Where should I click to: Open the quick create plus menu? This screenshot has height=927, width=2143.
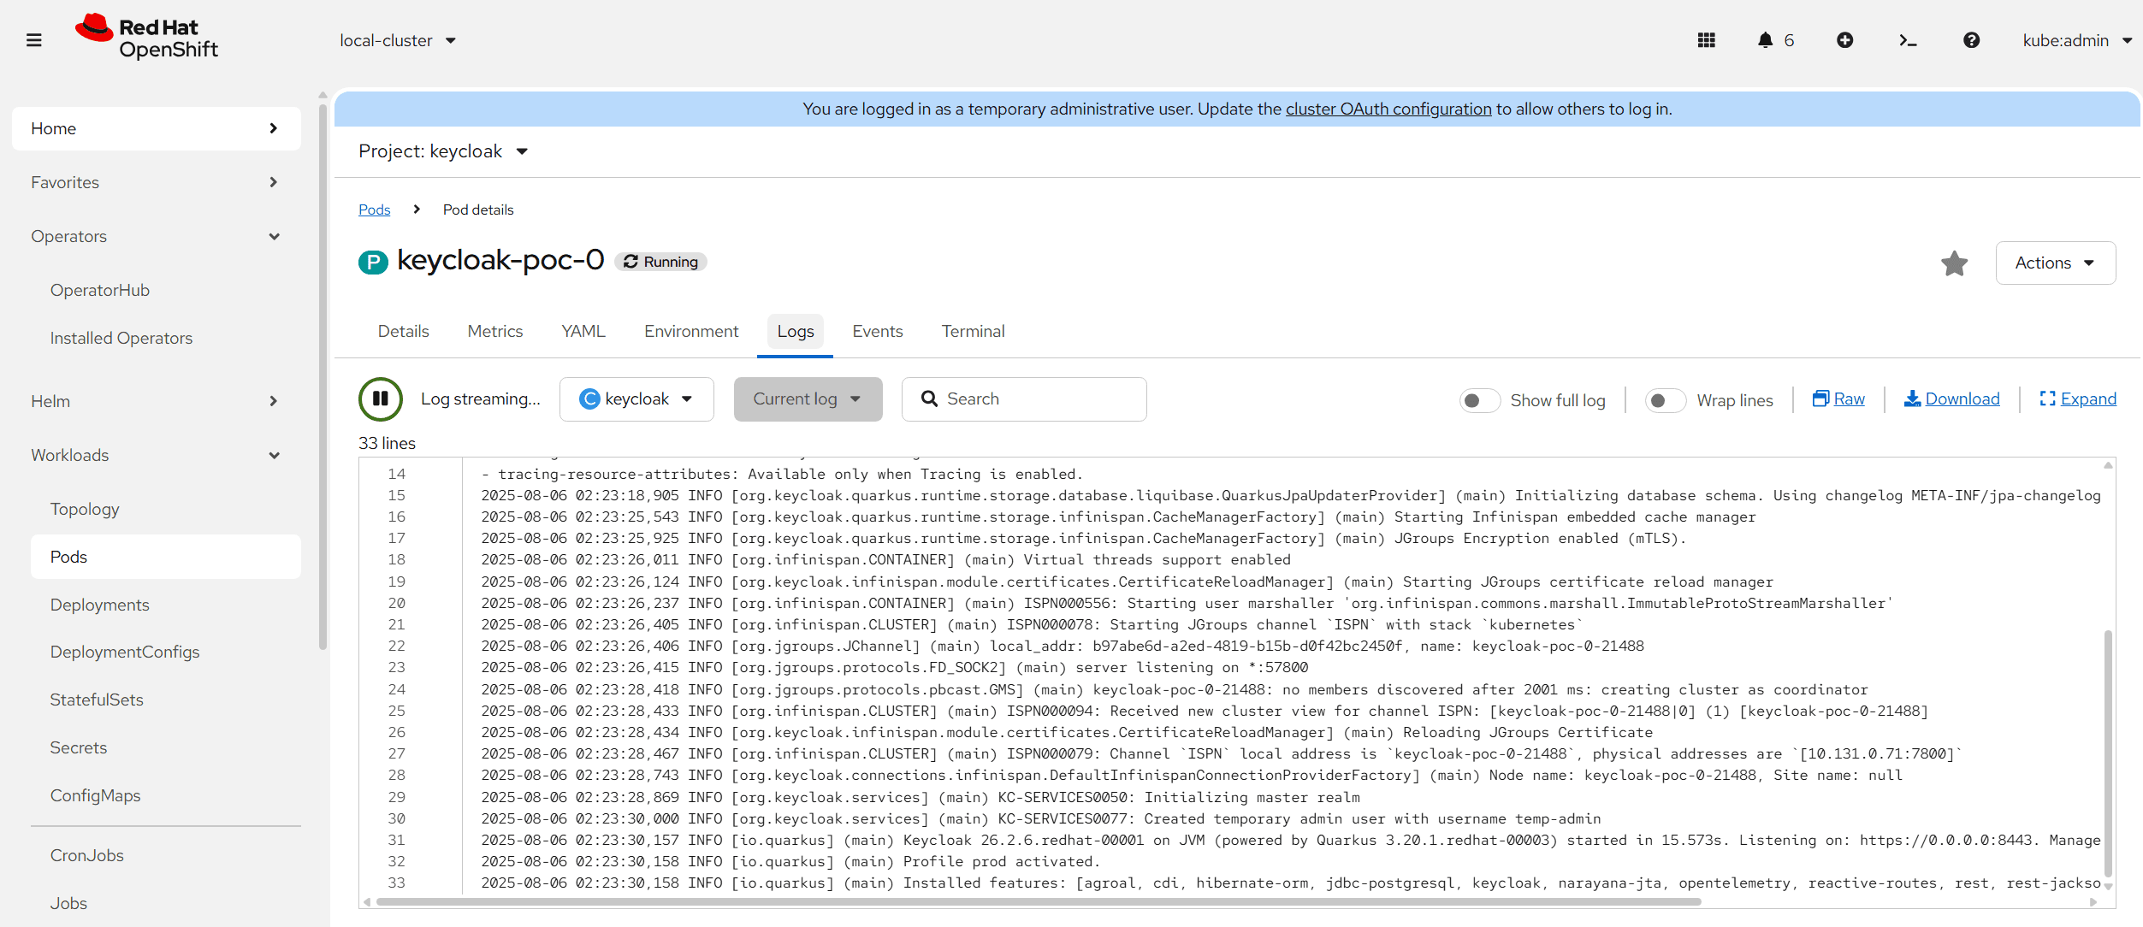coord(1845,40)
